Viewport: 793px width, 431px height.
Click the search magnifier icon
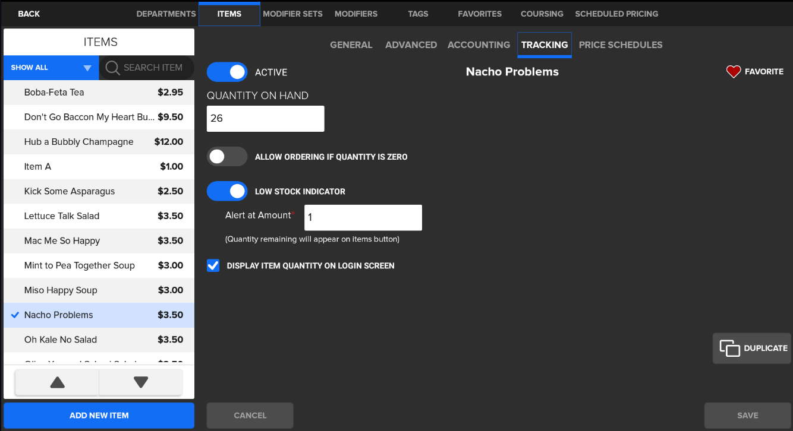pyautogui.click(x=112, y=68)
